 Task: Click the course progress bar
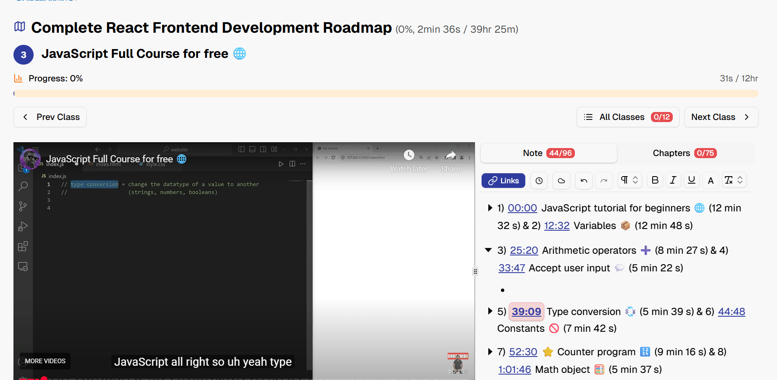point(386,94)
